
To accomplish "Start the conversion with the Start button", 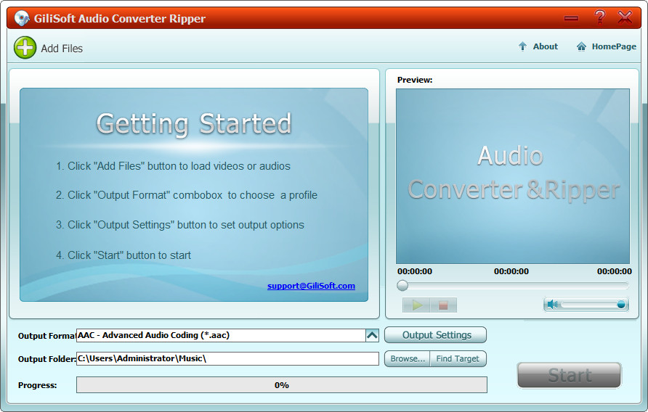I will tap(570, 375).
